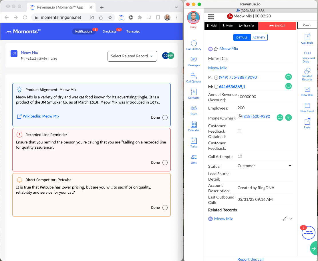Open the Select Related Record dropdown
Image resolution: width=318 pixels, height=261 pixels.
coord(132,56)
